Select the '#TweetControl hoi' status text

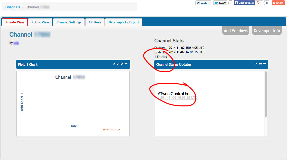coord(174,94)
